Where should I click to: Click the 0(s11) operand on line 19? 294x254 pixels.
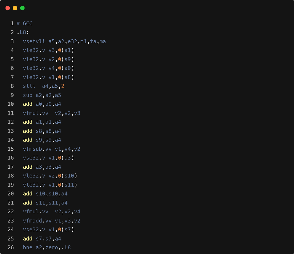(68, 185)
